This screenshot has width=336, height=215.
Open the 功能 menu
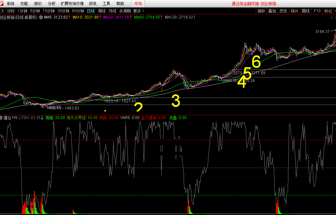click(24, 4)
